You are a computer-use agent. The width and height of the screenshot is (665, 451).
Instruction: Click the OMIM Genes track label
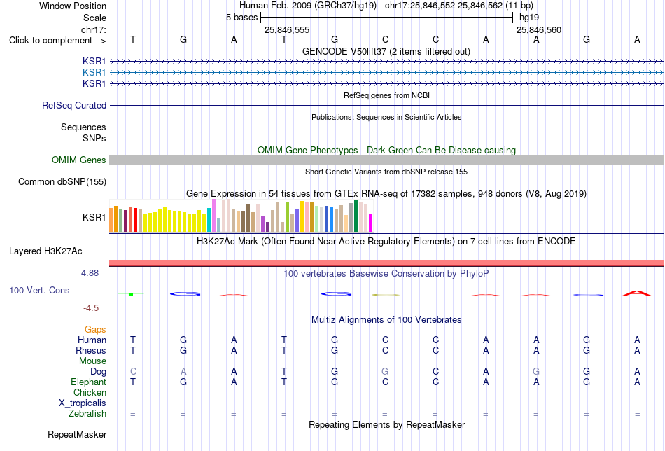[78, 160]
